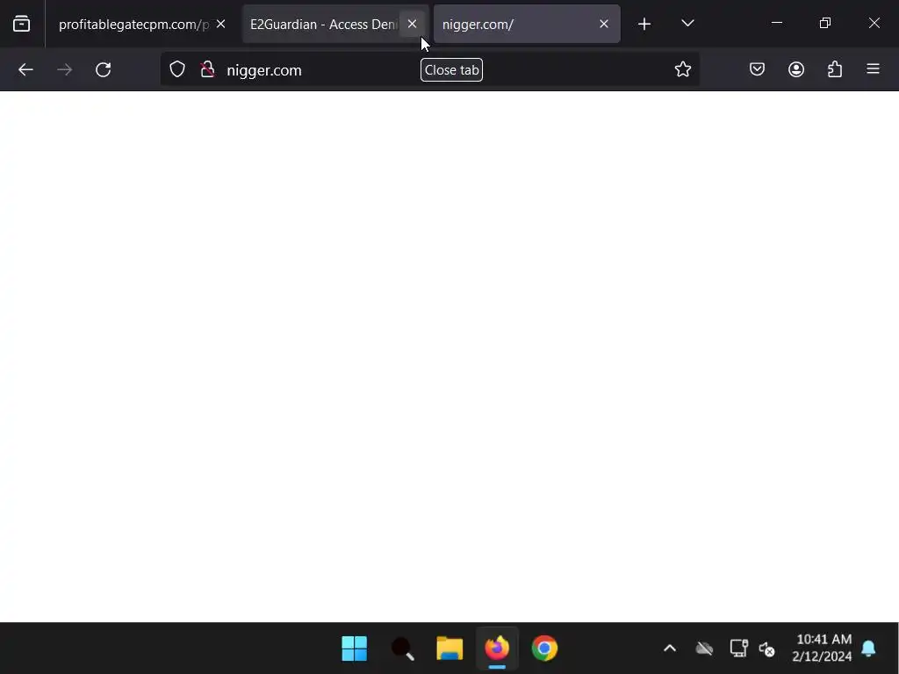This screenshot has height=674, width=899.
Task: Open the network status tray icon
Action: pos(738,649)
